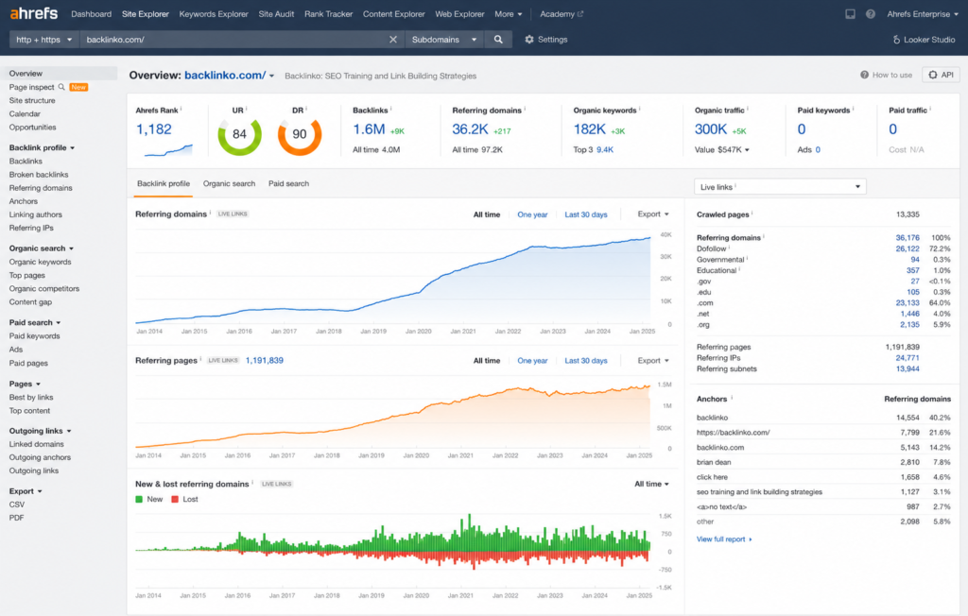
Task: Click Referring IPs count 24,771
Action: [x=907, y=358]
